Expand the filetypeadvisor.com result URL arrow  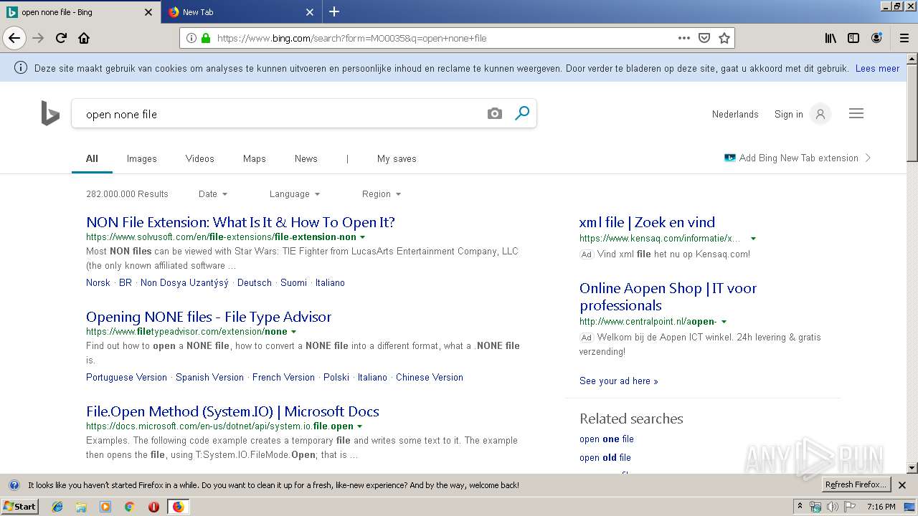pyautogui.click(x=293, y=332)
